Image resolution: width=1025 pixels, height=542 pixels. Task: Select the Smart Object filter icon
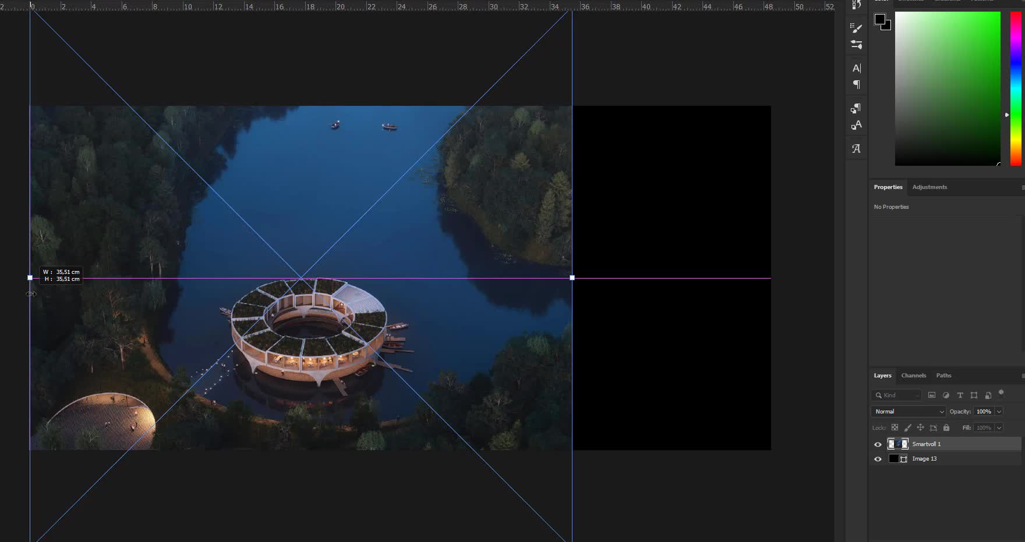tap(988, 395)
